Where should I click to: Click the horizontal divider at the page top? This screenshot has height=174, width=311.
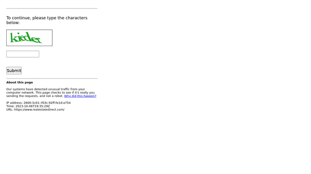pos(52,8)
